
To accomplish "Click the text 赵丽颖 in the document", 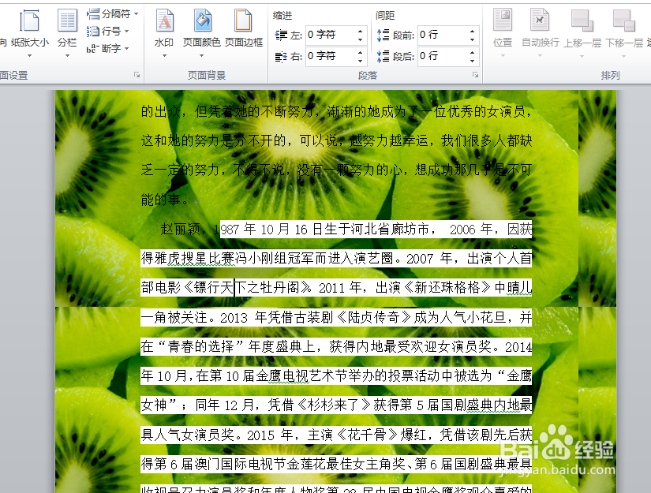I will 181,229.
